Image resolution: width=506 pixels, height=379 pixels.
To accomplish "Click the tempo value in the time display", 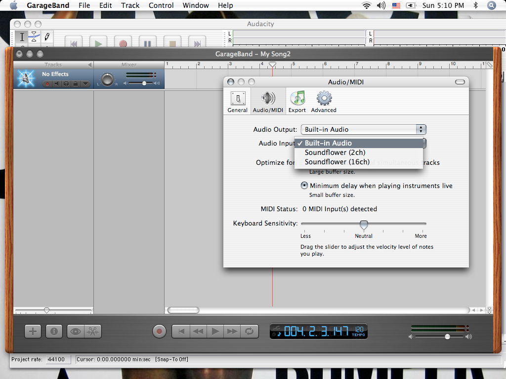I will pyautogui.click(x=359, y=329).
